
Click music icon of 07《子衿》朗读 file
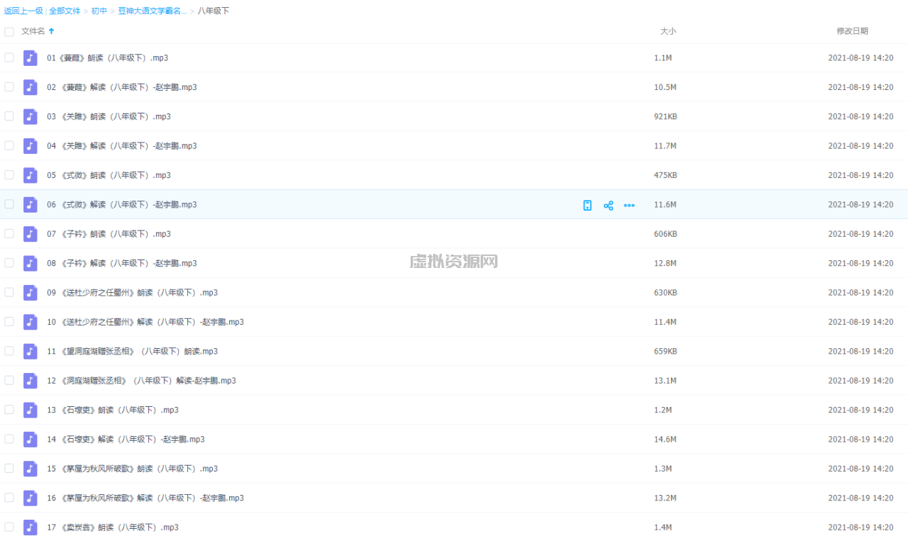coord(30,234)
